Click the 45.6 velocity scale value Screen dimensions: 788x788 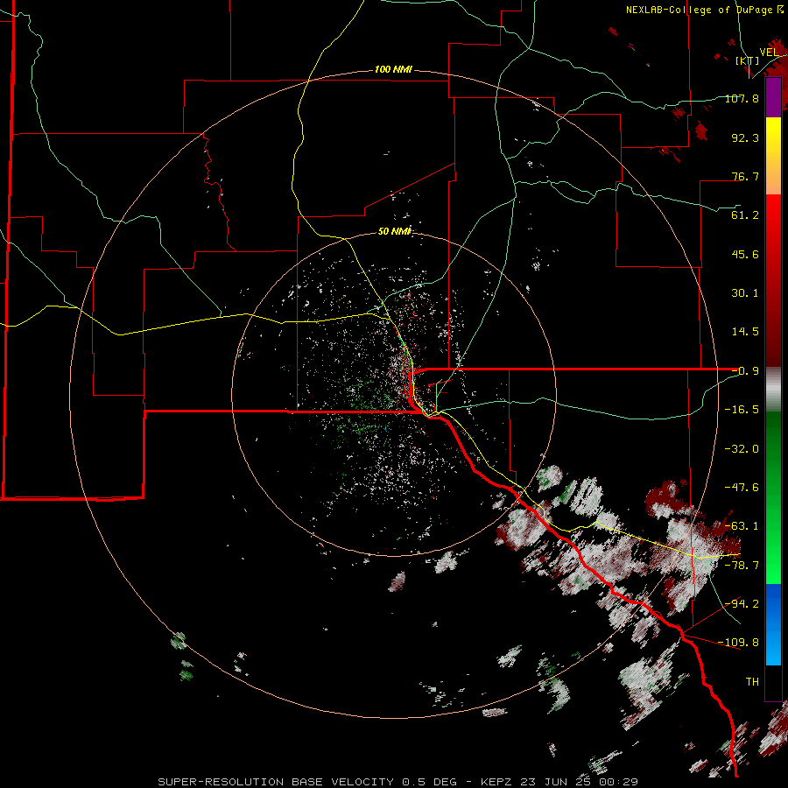pyautogui.click(x=745, y=254)
